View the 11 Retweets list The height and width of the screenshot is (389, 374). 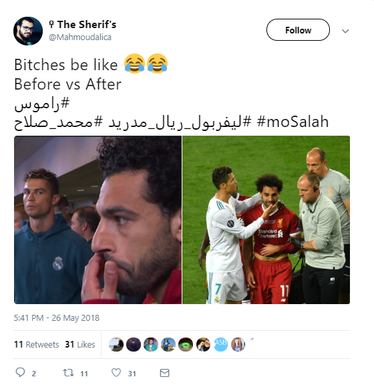[x=37, y=344]
